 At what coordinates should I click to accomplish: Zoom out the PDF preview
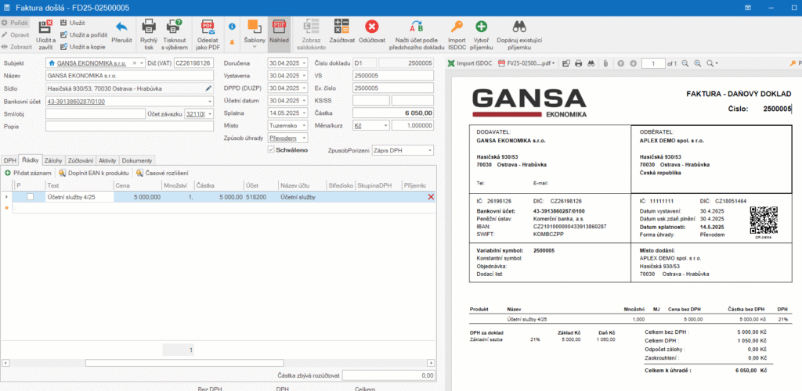(x=685, y=63)
